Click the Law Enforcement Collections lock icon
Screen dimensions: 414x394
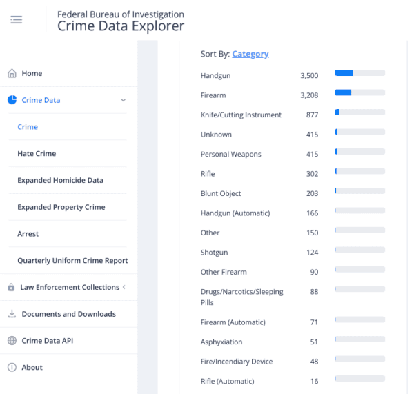point(12,287)
